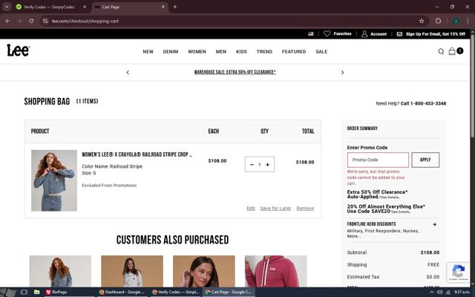Open browser extensions puzzle icon
Viewport: 475px width, 297px height.
438,21
